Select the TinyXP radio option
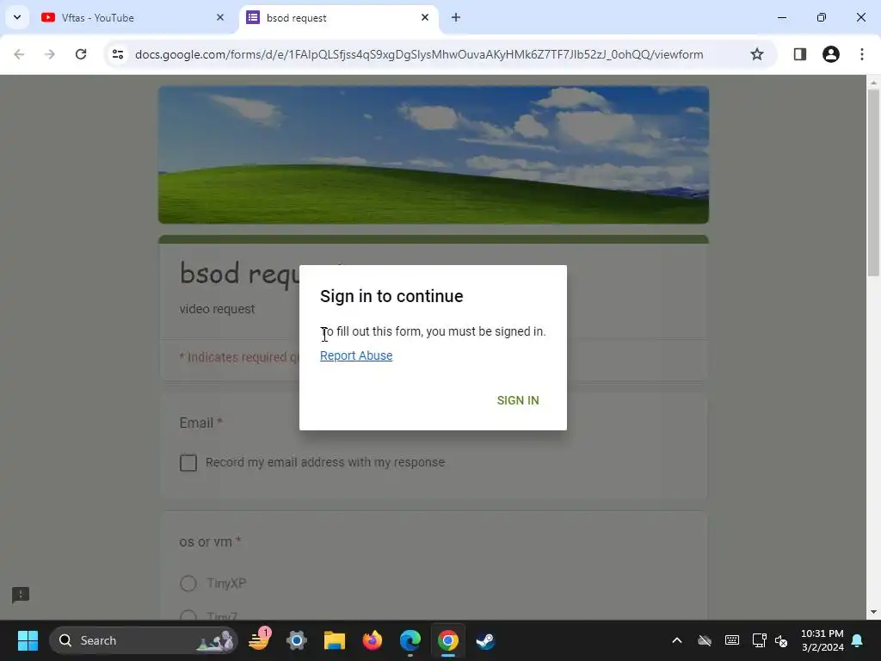The width and height of the screenshot is (881, 661). pyautogui.click(x=188, y=584)
